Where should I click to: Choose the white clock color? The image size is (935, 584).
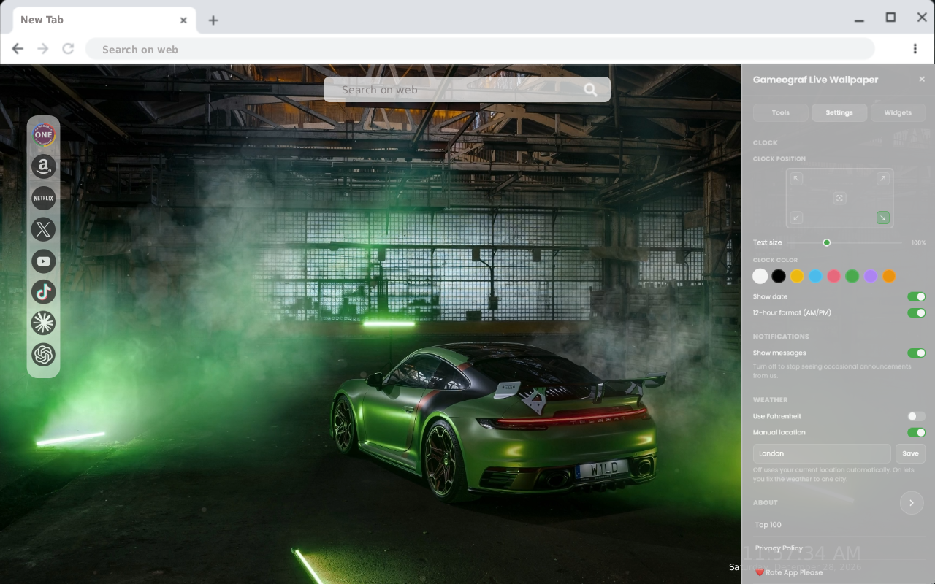point(760,276)
